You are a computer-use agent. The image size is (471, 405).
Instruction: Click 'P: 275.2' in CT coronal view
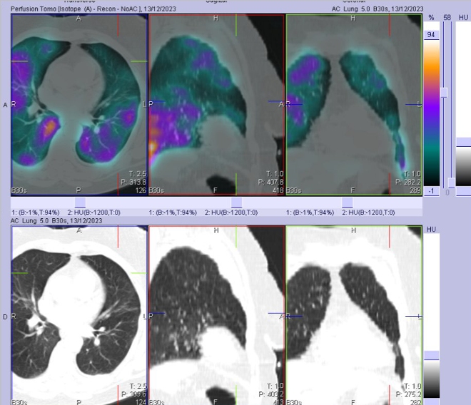[x=408, y=394]
